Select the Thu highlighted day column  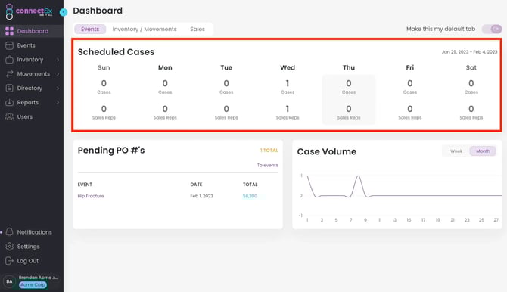pyautogui.click(x=349, y=100)
